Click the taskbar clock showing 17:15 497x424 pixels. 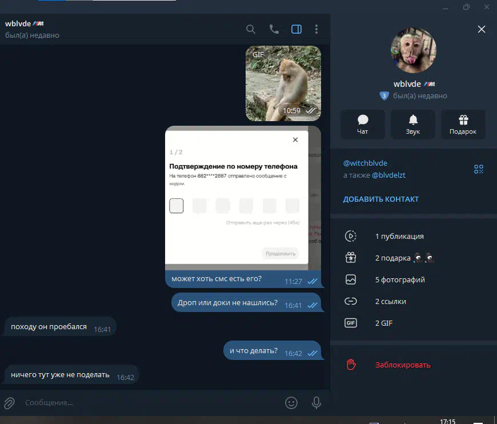(x=447, y=421)
